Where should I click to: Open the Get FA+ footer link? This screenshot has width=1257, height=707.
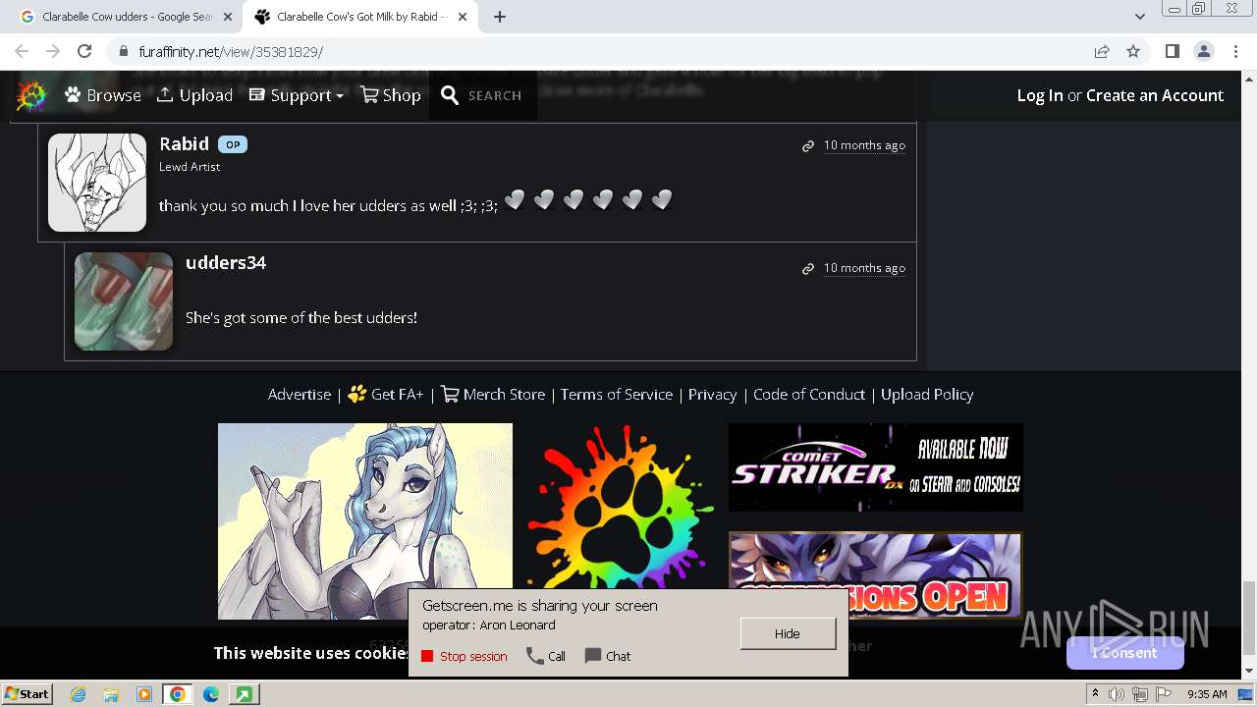click(x=386, y=394)
